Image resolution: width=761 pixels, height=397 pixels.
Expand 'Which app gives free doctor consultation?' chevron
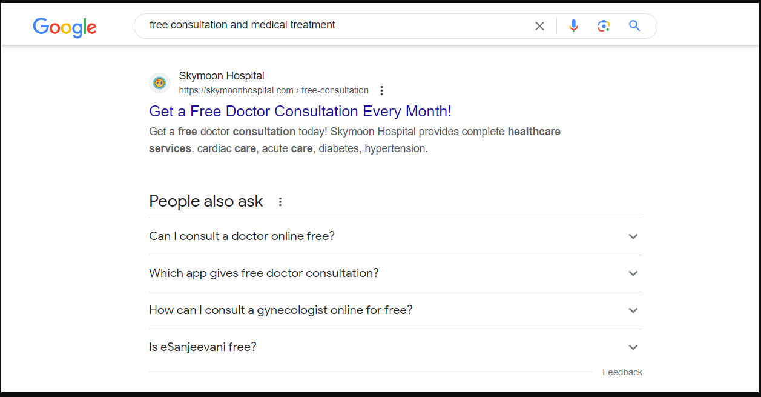633,273
